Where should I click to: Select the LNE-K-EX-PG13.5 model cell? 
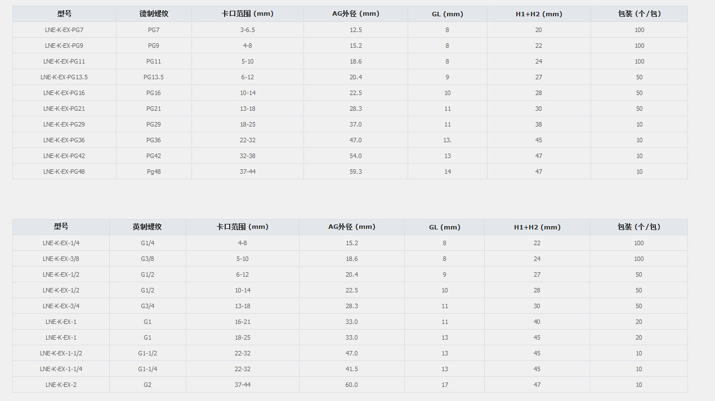click(x=64, y=77)
